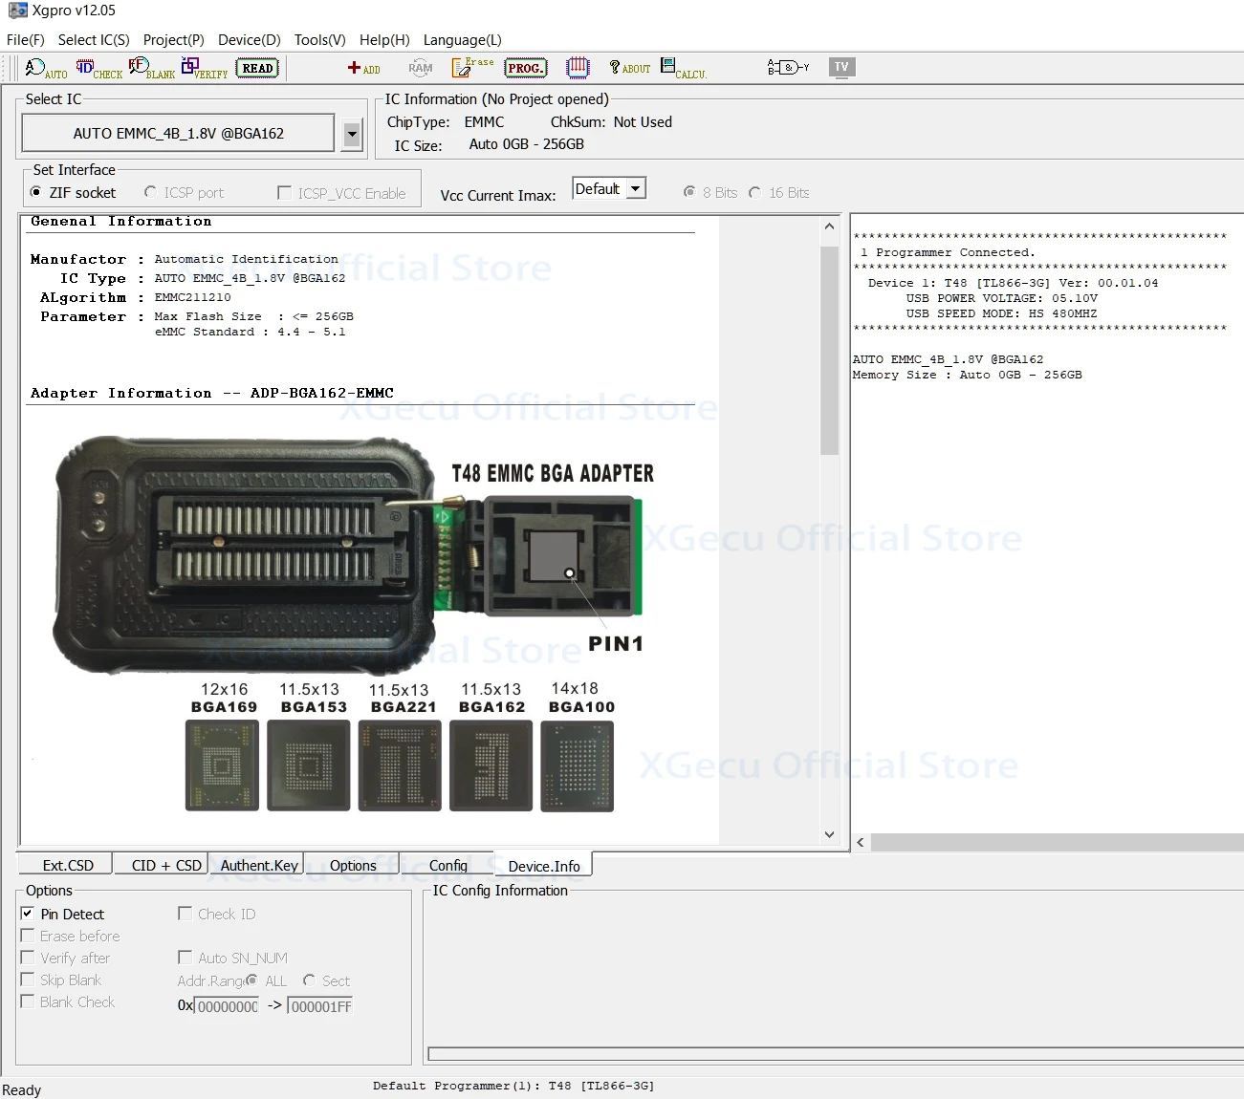Open the Device(D) menu
The width and height of the screenshot is (1244, 1099).
point(249,40)
